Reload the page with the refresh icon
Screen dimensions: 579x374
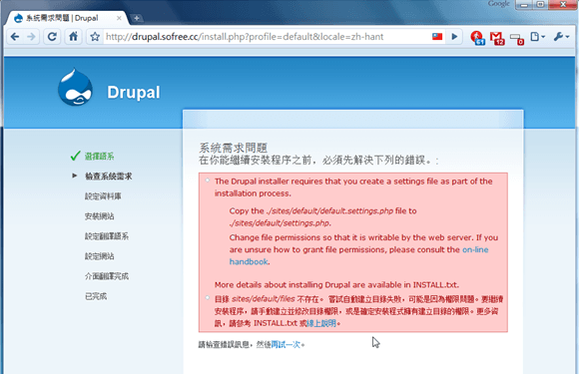tap(52, 37)
